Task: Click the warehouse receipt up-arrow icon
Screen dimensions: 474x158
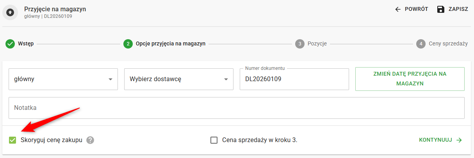Action: pyautogui.click(x=10, y=12)
